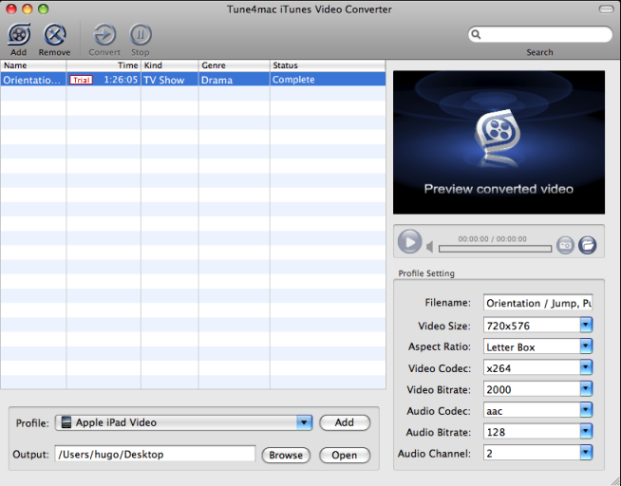Click the window resize grip
The height and width of the screenshot is (486, 621).
[615, 480]
